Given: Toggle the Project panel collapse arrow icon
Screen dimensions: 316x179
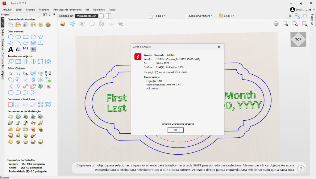Looking at the screenshot, I should 45,15.
